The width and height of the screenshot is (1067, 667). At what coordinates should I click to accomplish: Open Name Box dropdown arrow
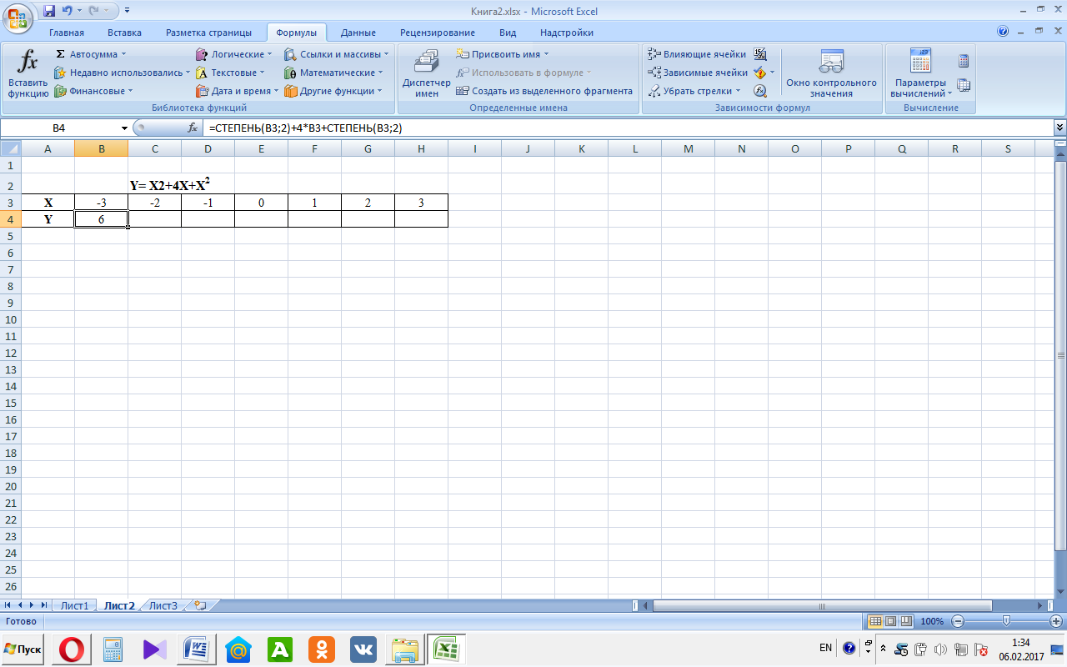[125, 128]
